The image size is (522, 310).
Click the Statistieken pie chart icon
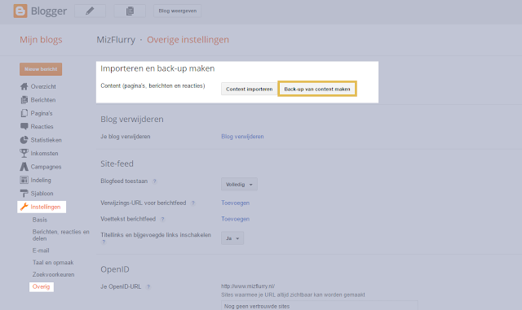(x=24, y=140)
